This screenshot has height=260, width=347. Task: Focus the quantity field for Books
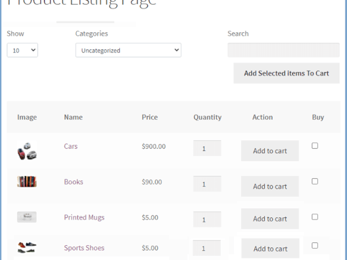click(207, 184)
